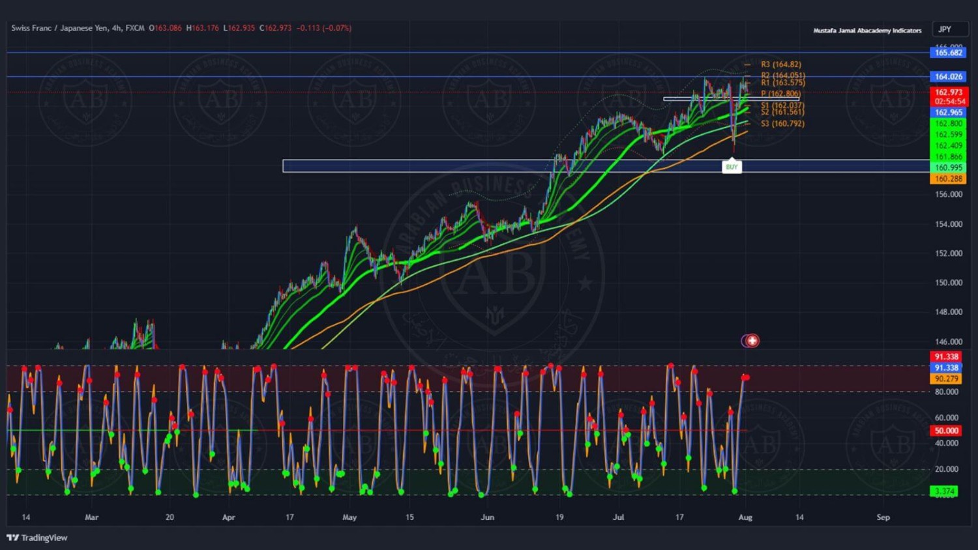Click the 146.000 price scale value
The width and height of the screenshot is (978, 550).
pyautogui.click(x=949, y=341)
